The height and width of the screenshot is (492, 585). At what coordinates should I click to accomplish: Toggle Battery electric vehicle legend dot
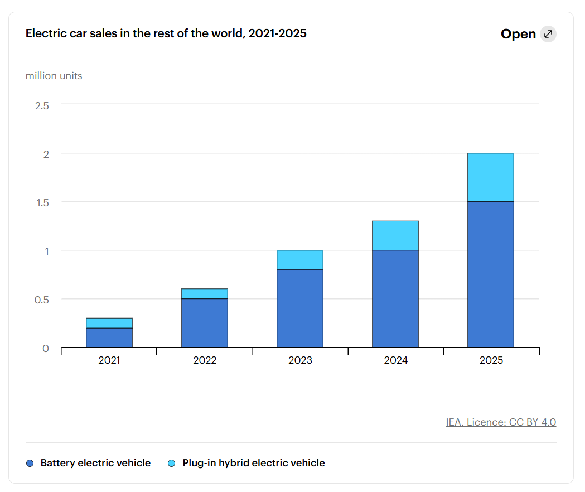click(x=30, y=463)
